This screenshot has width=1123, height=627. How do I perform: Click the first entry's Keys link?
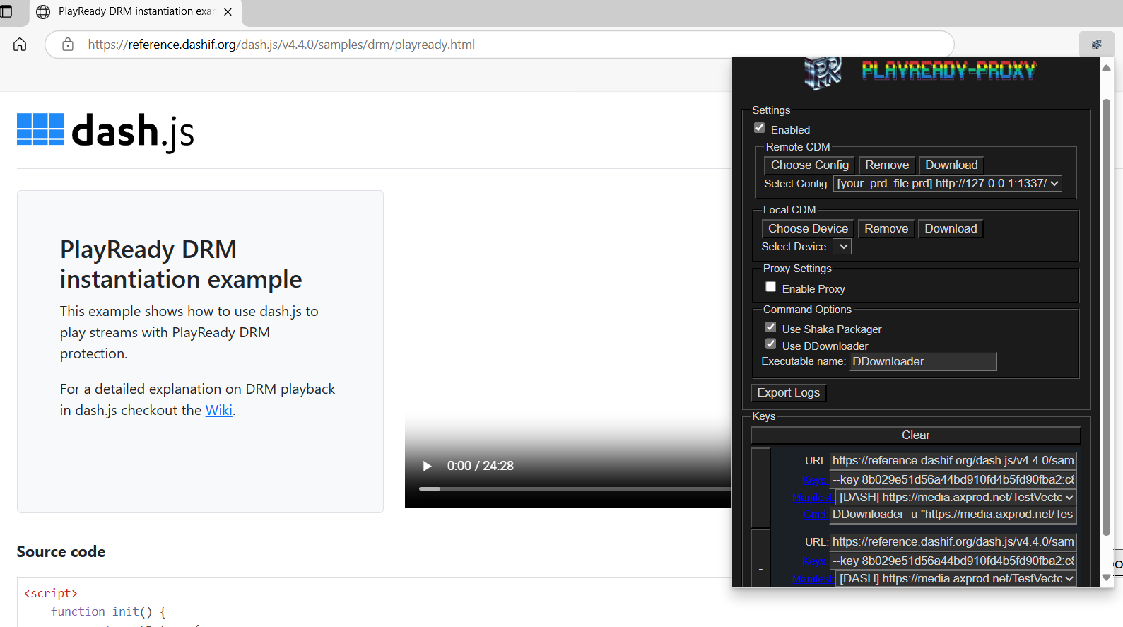click(x=815, y=480)
